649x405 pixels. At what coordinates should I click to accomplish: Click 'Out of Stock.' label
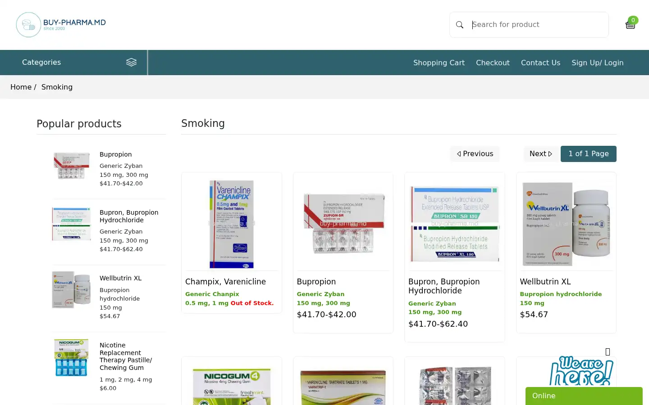pyautogui.click(x=252, y=303)
